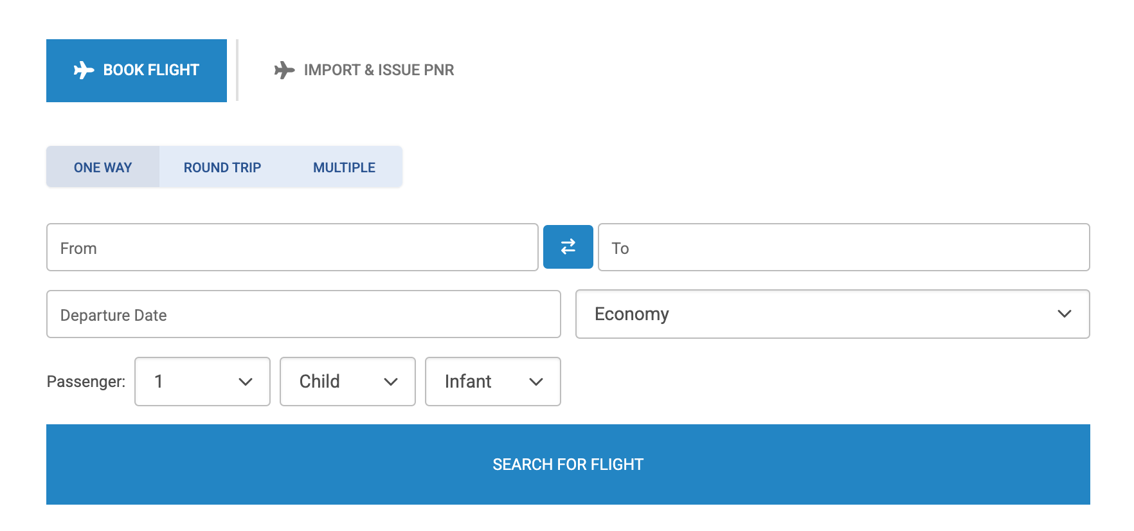Choose the Multiple trip option
This screenshot has height=531, width=1134.
pyautogui.click(x=344, y=167)
